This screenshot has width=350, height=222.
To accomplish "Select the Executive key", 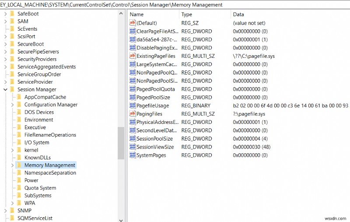I will click(x=35, y=127).
